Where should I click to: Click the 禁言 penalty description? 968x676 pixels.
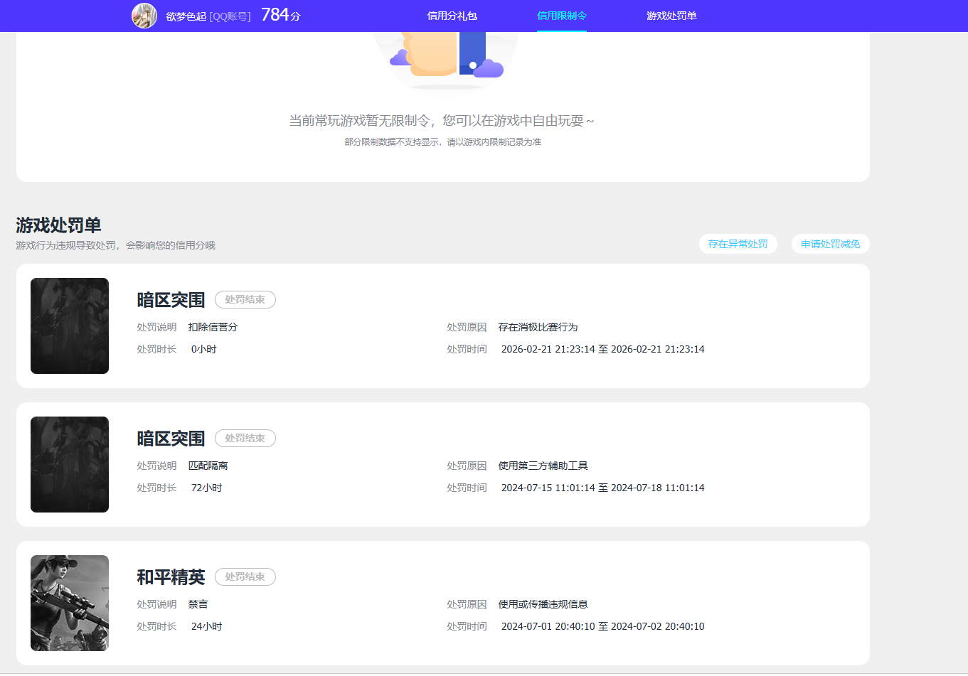tap(198, 604)
